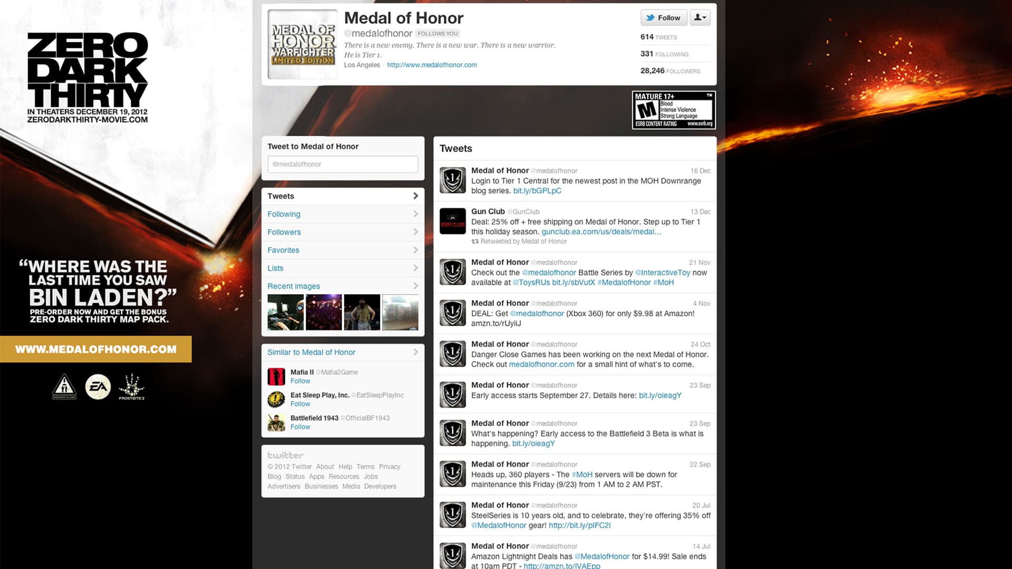Click the chevron next to Tweets
This screenshot has height=569, width=1012.
[415, 196]
